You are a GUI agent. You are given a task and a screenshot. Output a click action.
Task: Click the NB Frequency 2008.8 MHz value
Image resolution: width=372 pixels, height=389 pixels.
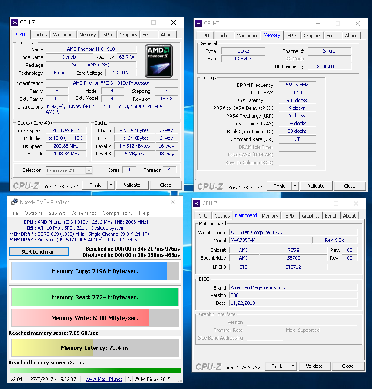point(329,66)
